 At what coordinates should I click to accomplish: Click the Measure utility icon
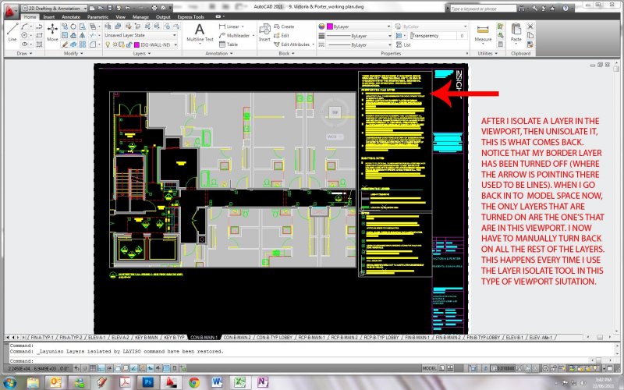pos(483,31)
